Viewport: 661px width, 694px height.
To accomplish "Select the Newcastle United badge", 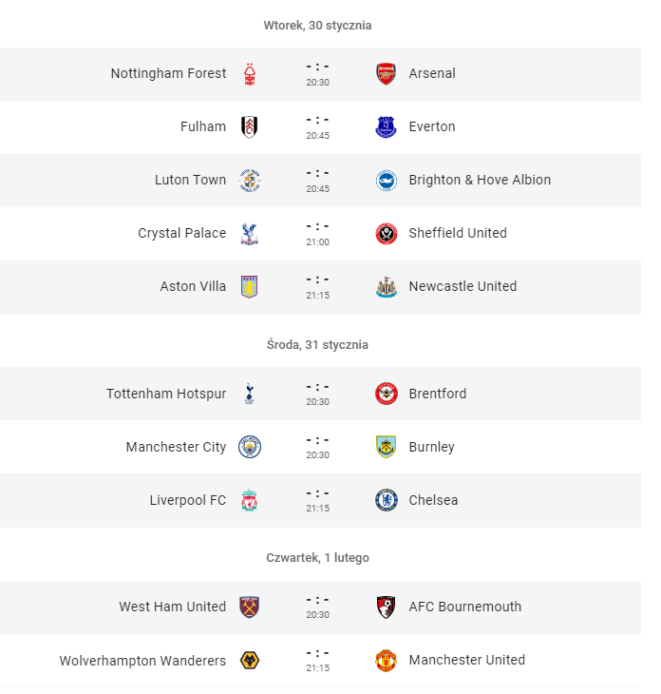I will [x=386, y=287].
